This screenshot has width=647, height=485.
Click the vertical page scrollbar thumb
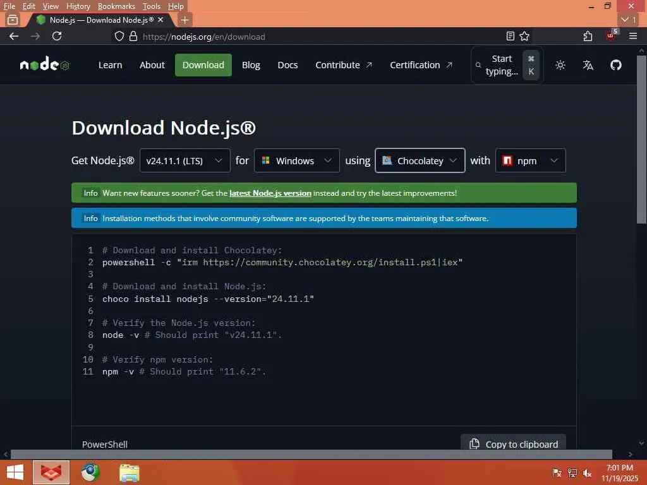(x=641, y=140)
